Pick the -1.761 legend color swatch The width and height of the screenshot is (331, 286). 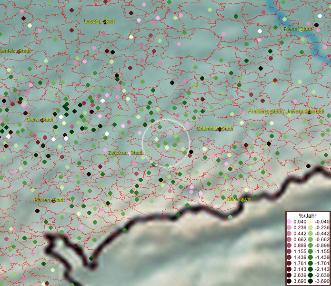coord(311,264)
